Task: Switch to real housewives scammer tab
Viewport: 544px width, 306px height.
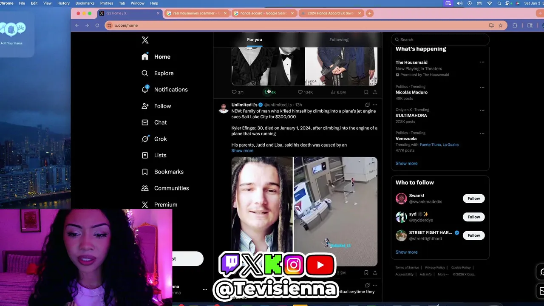Action: (x=196, y=13)
